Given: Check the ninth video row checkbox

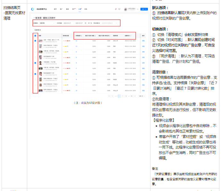Looking at the screenshot, I should [35, 85].
